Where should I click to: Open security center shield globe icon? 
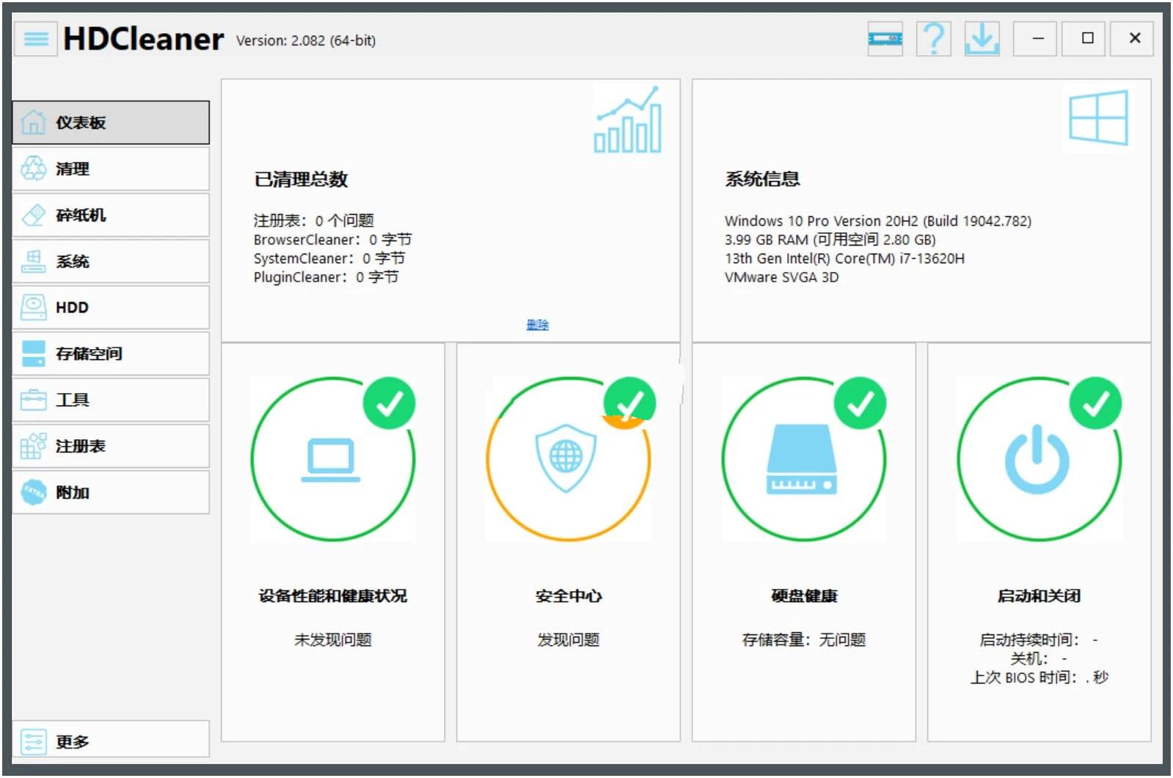[x=566, y=459]
